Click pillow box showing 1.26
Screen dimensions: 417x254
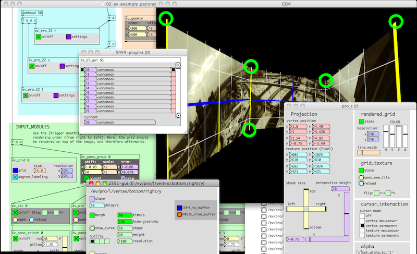[50, 245]
